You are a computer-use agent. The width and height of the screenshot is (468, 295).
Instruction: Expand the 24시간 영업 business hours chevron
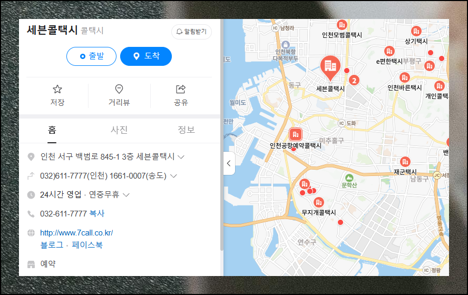(126, 195)
